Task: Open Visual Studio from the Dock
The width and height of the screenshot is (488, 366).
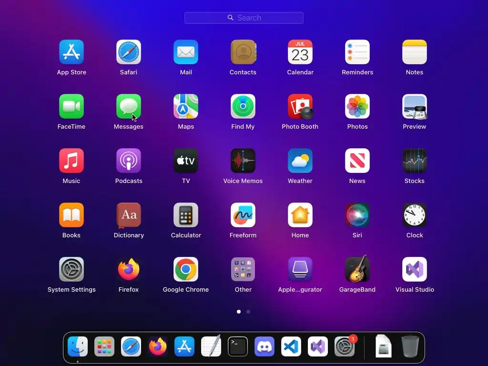Action: click(318, 346)
